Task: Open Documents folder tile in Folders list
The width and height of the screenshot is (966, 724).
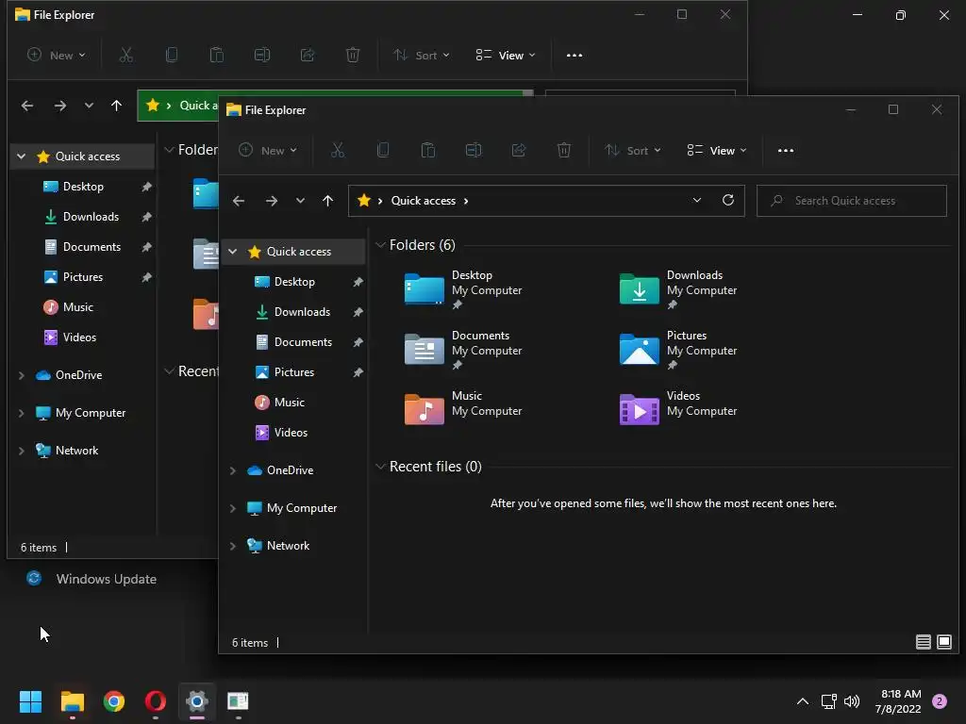Action: click(x=462, y=349)
